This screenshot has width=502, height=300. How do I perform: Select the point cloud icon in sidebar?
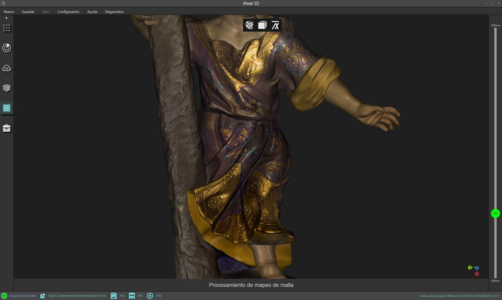click(7, 68)
